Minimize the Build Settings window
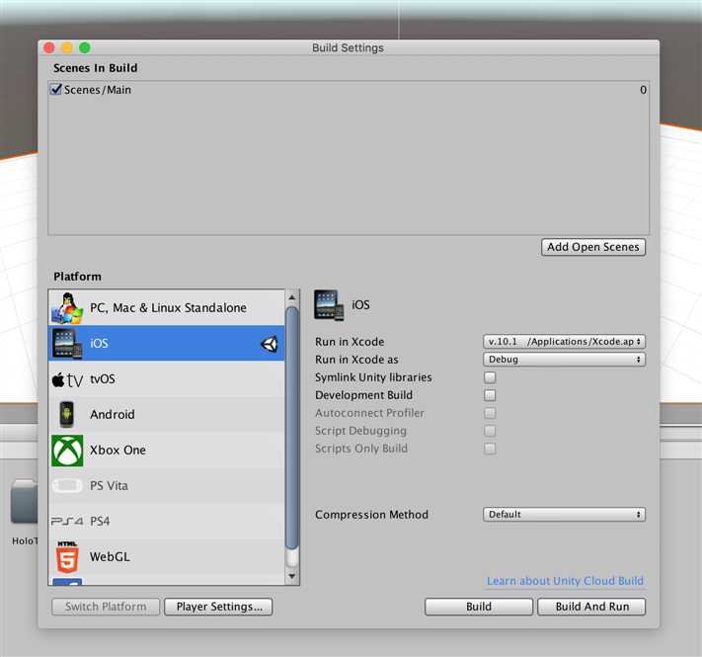The height and width of the screenshot is (657, 702). 67,47
